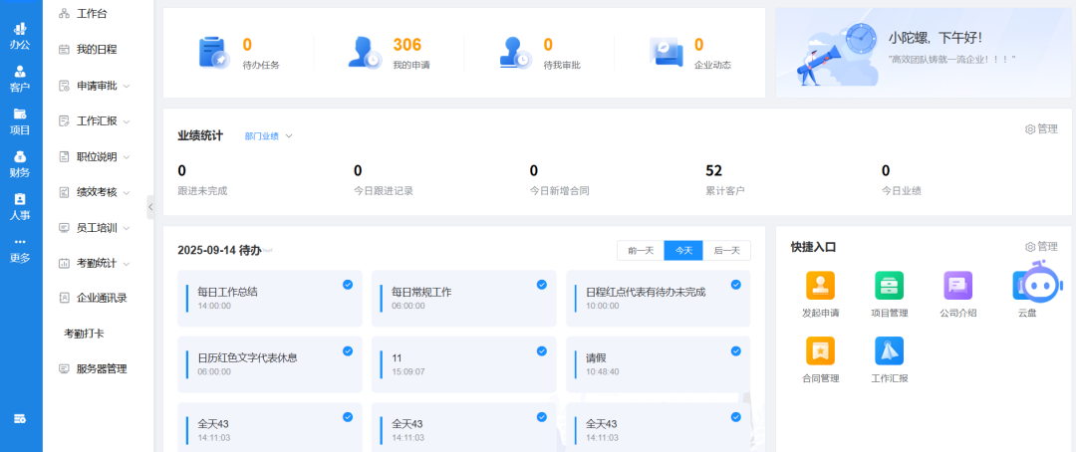1076x452 pixels.
Task: Select 我的日程 in the side menu
Action: (97, 50)
